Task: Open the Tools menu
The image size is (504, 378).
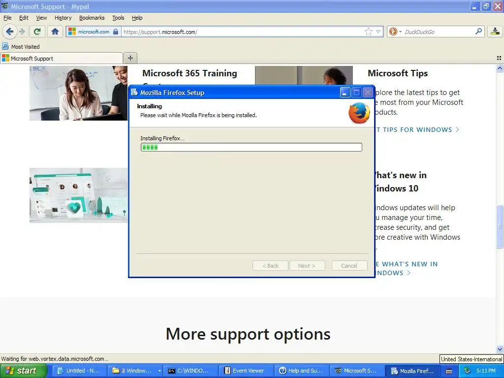Action: [118, 18]
